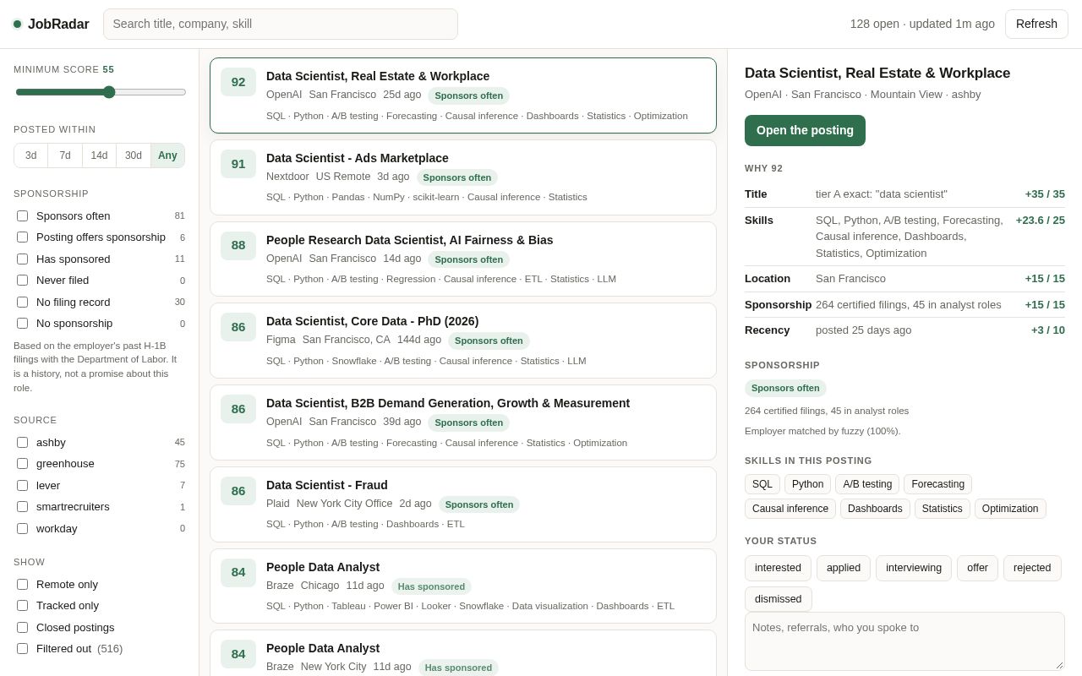Select the People Research Data Scientist job card
1082x676 pixels.
point(463,259)
